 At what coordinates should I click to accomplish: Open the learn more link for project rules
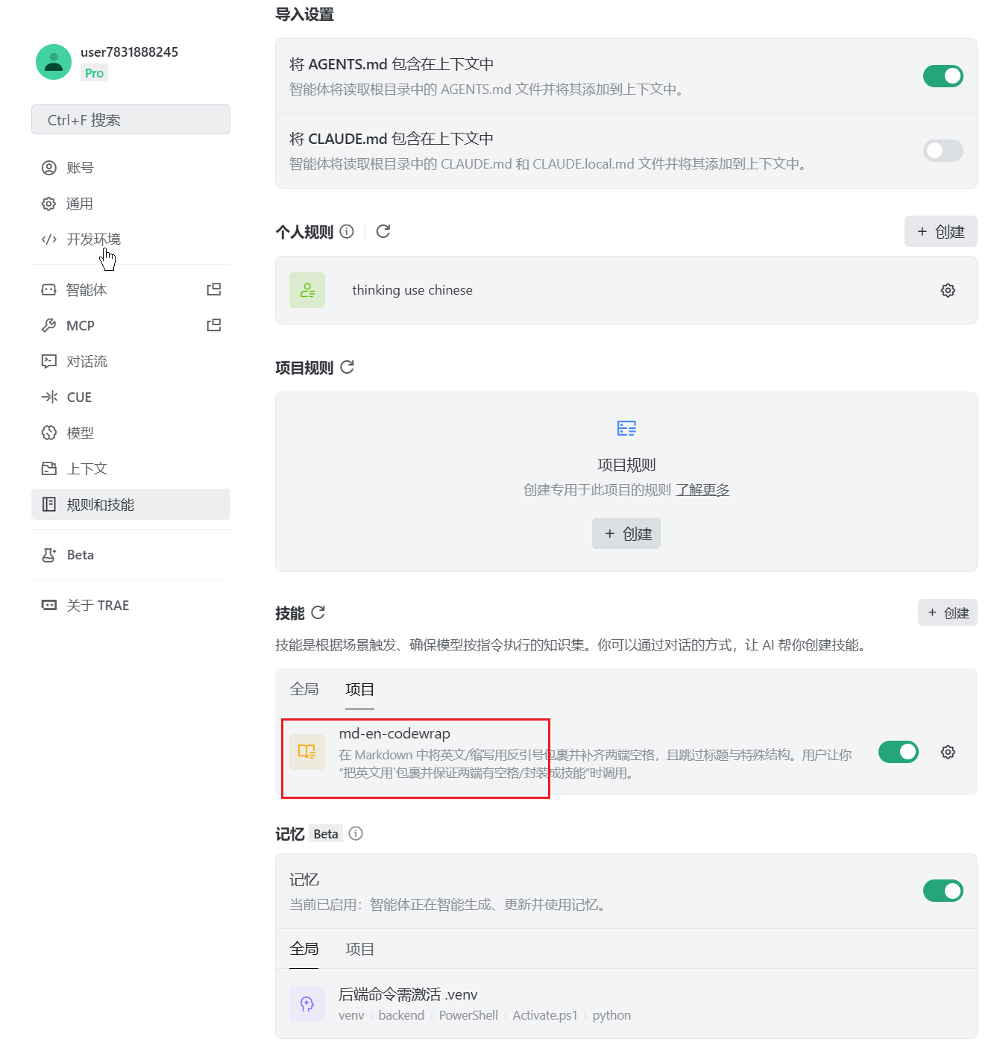(x=702, y=490)
